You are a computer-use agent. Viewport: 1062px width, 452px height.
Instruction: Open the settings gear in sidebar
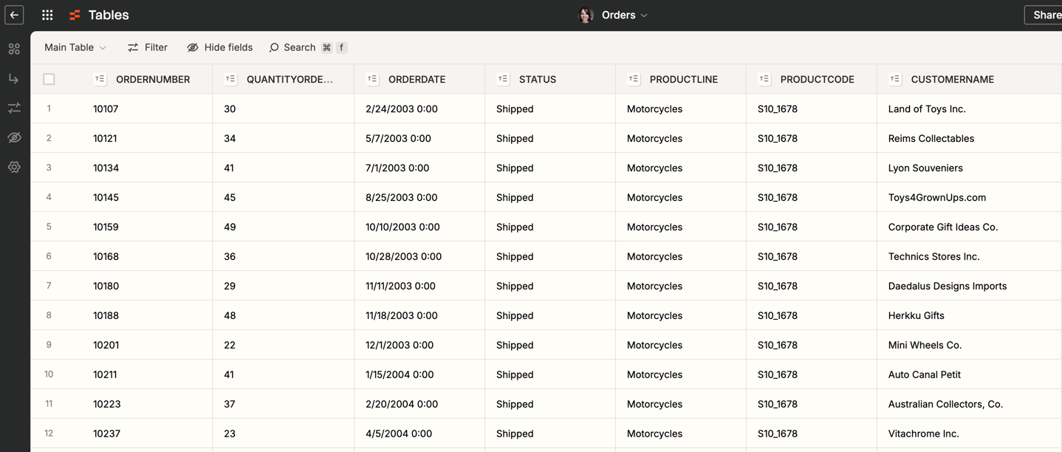point(14,168)
